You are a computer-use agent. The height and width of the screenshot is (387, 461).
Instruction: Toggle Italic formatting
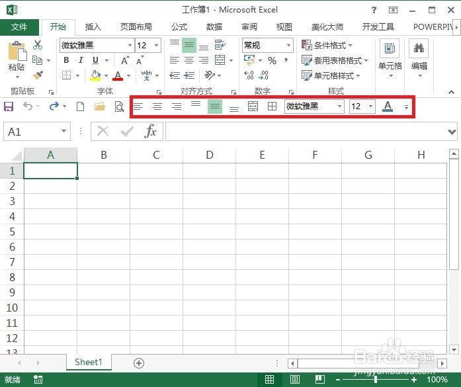tap(81, 60)
